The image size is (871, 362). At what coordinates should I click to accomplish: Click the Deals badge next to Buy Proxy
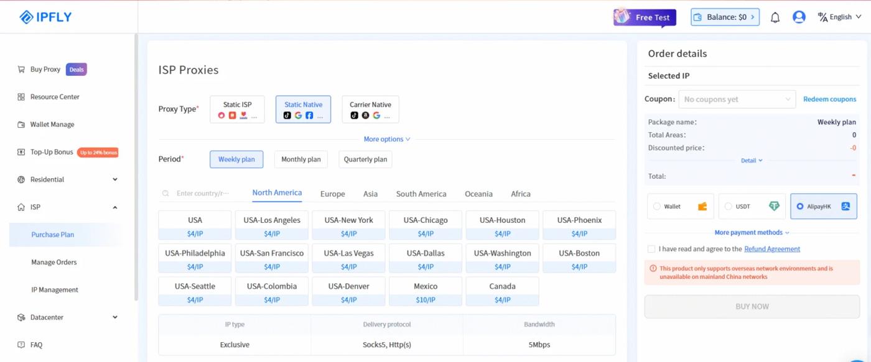[77, 70]
